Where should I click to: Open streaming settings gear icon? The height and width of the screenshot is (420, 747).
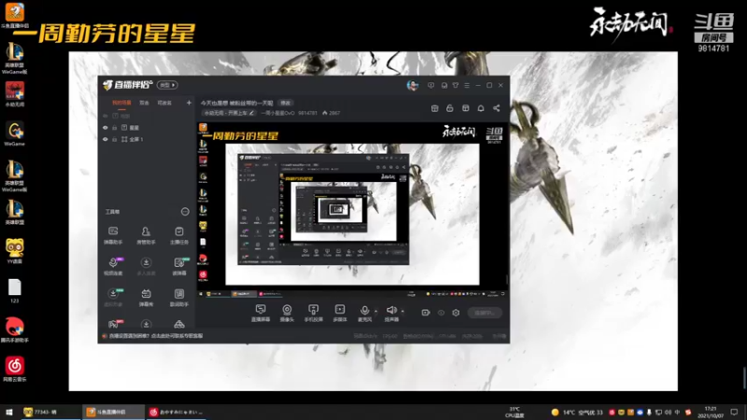456,313
